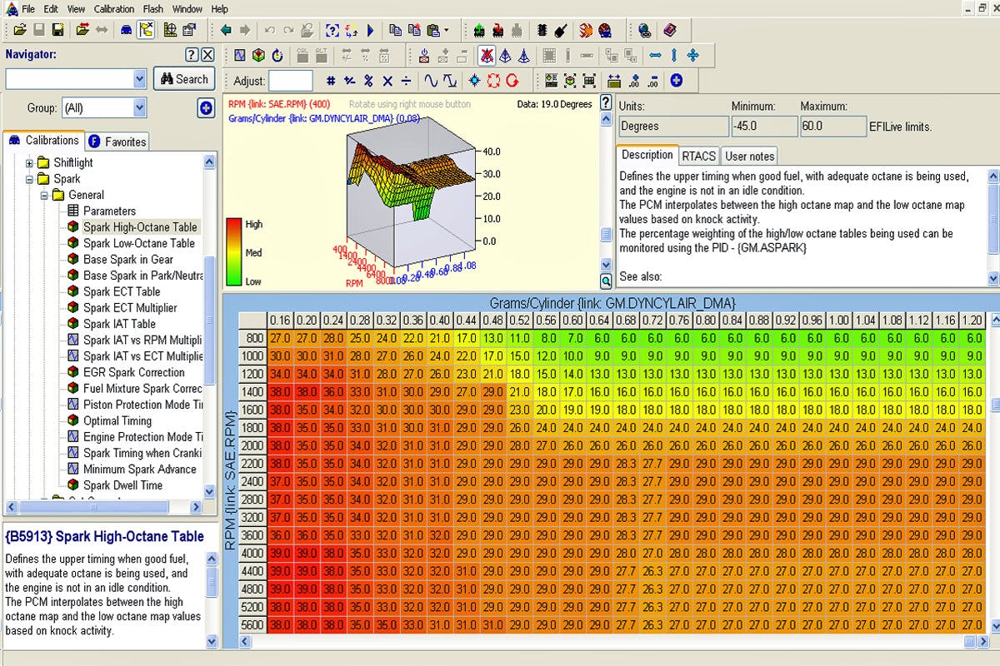Click the Search button in Navigator

183,79
